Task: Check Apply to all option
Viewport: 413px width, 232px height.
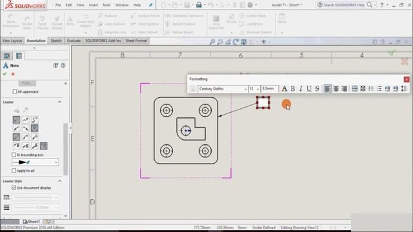Action: [x=14, y=170]
